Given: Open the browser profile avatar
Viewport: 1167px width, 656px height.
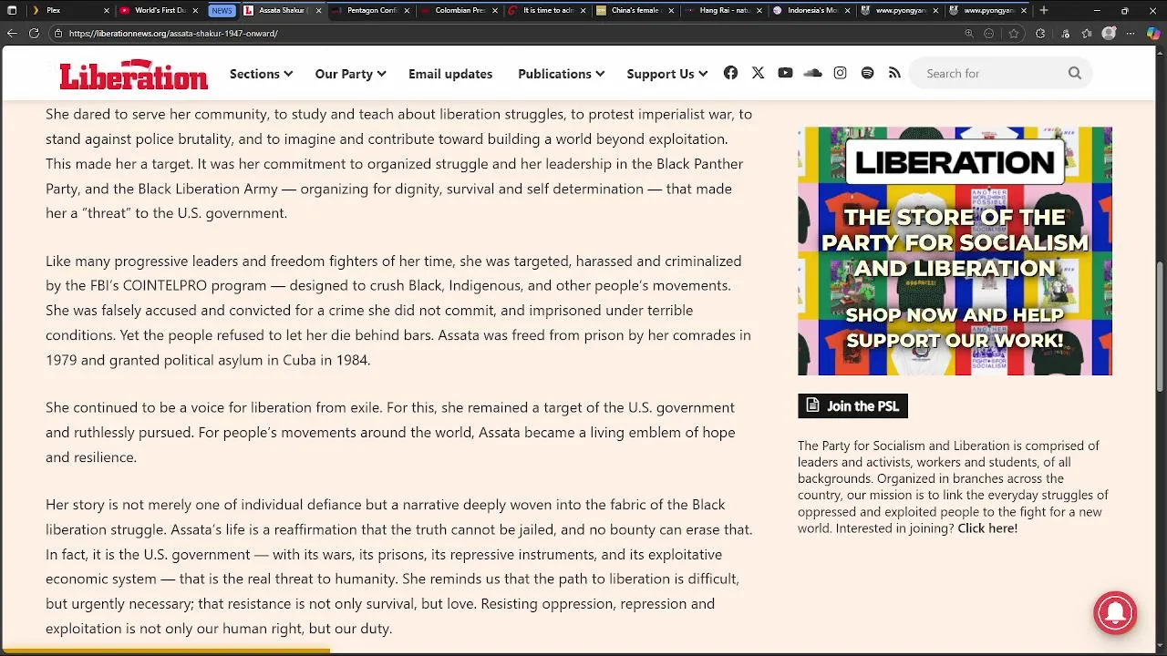Looking at the screenshot, I should click(1109, 33).
